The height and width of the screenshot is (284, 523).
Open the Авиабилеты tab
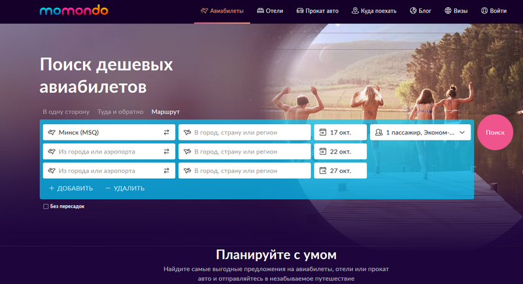coord(222,11)
